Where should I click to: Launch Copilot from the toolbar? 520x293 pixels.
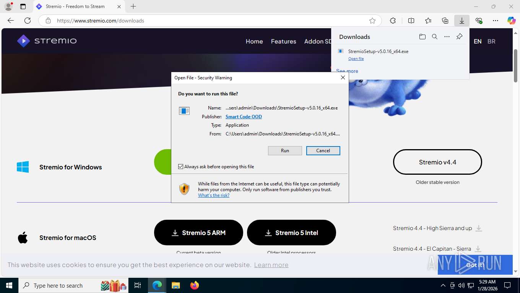tap(512, 21)
